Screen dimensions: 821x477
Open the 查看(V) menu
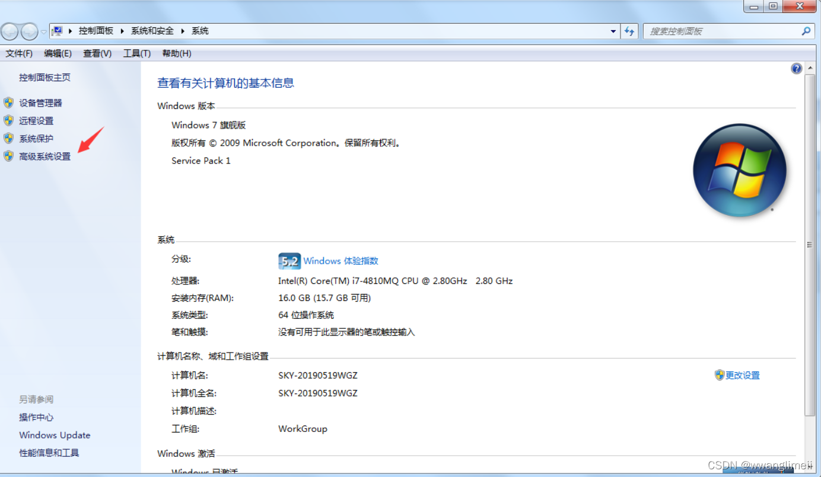pyautogui.click(x=97, y=53)
